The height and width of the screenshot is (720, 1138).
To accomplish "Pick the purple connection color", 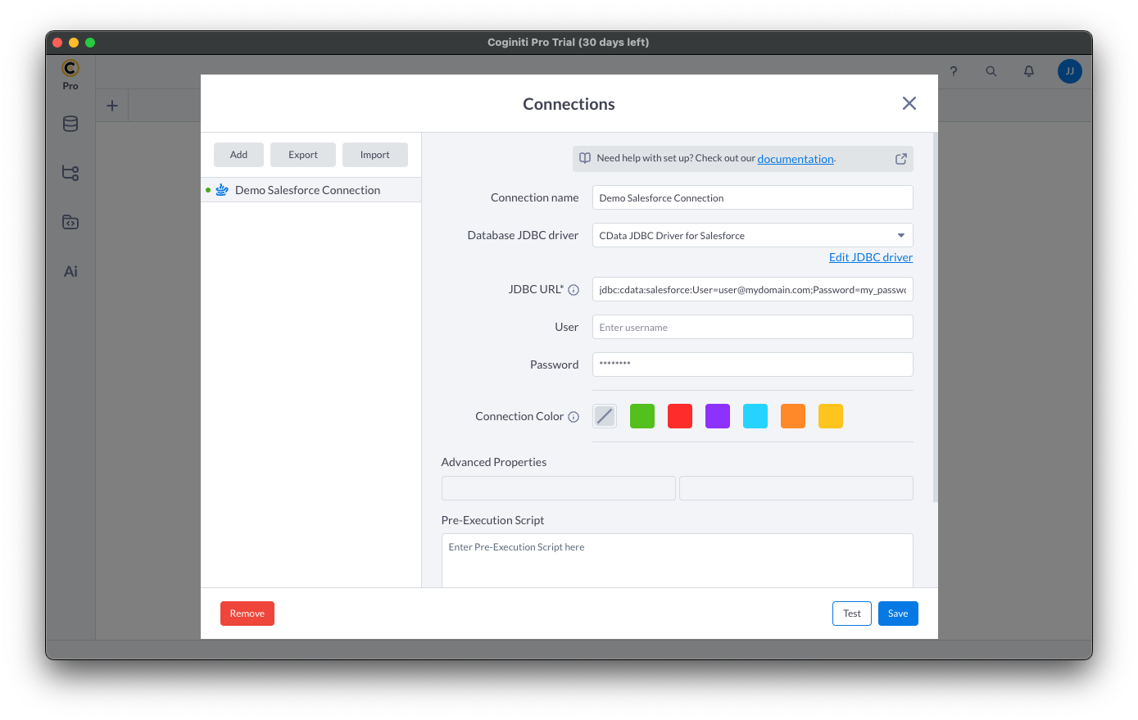I will 718,416.
